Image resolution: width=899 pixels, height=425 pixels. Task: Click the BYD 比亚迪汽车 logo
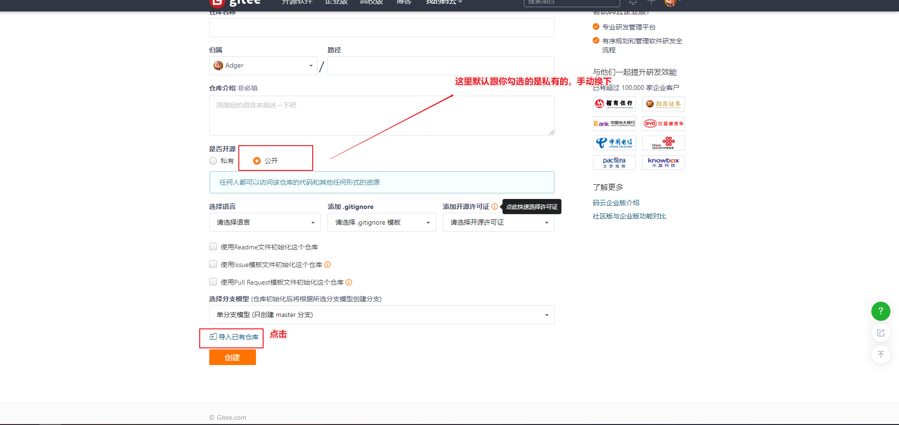pos(663,123)
